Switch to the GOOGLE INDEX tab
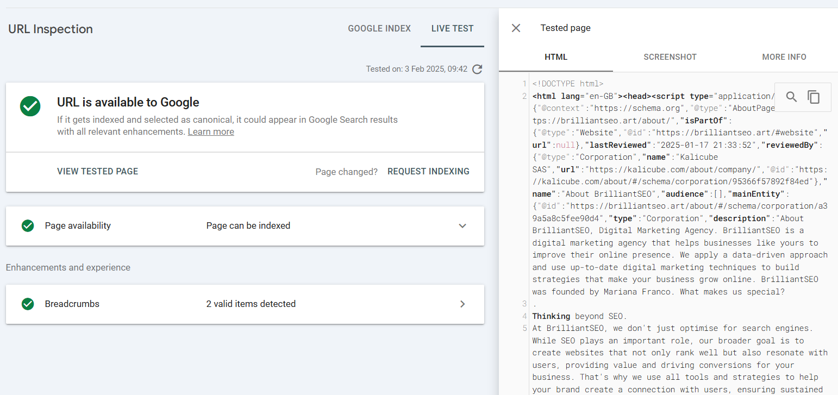Screen dimensions: 838x395 [379, 28]
